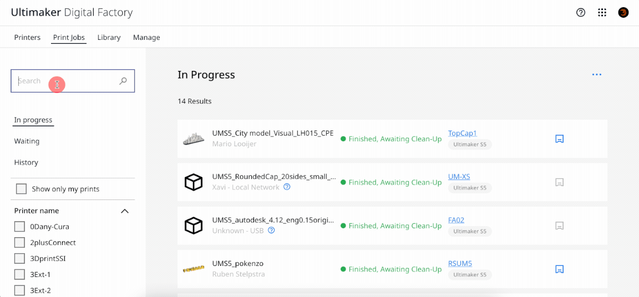
Task: Open the three-dot menu for In Progress
Action: pos(597,75)
